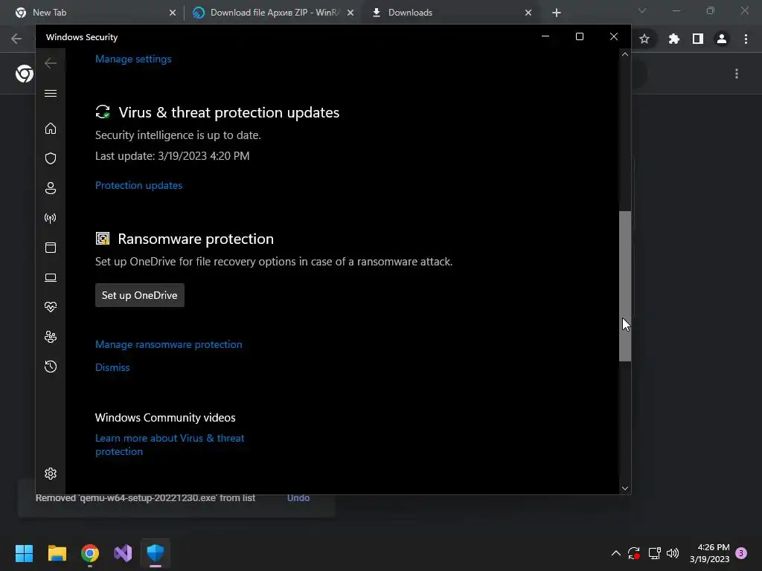Image resolution: width=762 pixels, height=571 pixels.
Task: Show hidden tray icons chevron
Action: tap(615, 553)
